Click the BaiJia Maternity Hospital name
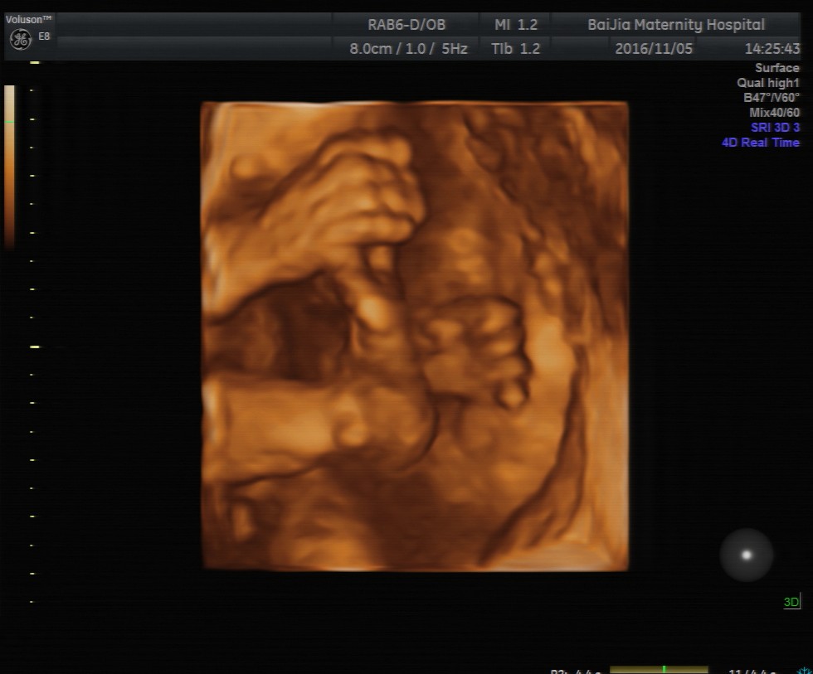 point(676,25)
